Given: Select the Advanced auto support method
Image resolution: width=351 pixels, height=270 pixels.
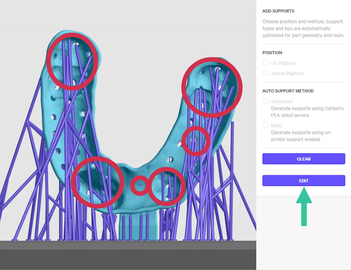Looking at the screenshot, I should [265, 101].
